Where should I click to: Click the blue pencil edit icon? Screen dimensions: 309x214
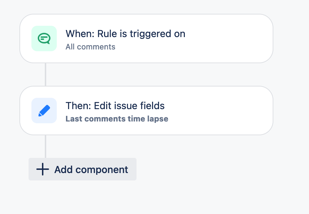[x=44, y=111]
